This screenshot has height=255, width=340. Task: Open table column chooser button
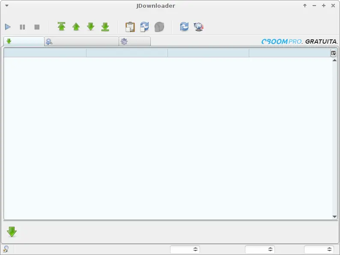point(333,53)
